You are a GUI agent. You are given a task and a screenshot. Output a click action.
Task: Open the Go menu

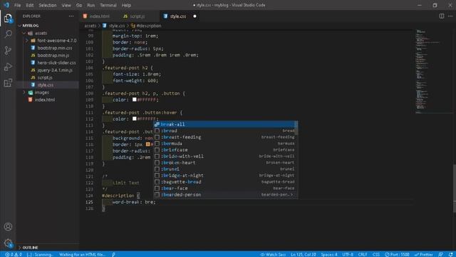pos(79,5)
